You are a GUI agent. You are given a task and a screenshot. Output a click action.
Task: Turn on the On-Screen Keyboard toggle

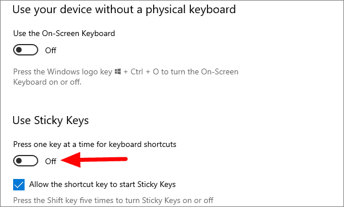click(x=26, y=50)
